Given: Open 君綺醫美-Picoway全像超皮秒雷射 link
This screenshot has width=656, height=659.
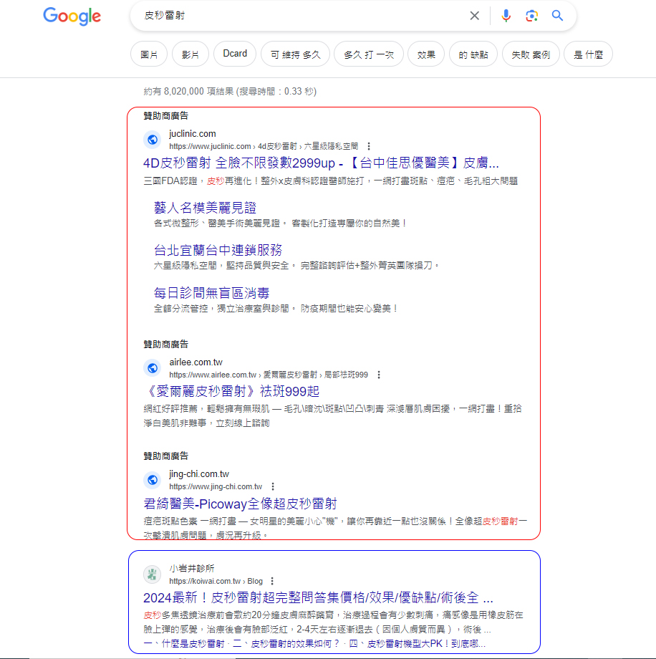Looking at the screenshot, I should pyautogui.click(x=240, y=503).
